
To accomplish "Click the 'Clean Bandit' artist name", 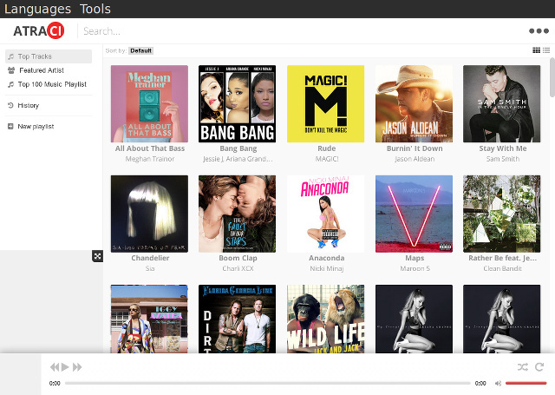I will 503,268.
